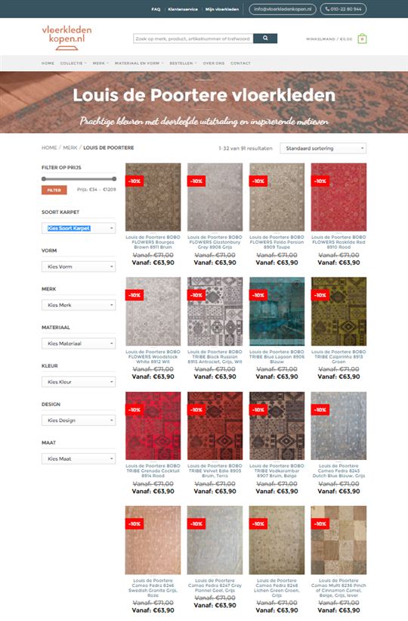The width and height of the screenshot is (408, 621).
Task: Open the Kies Design dropdown
Action: point(79,421)
